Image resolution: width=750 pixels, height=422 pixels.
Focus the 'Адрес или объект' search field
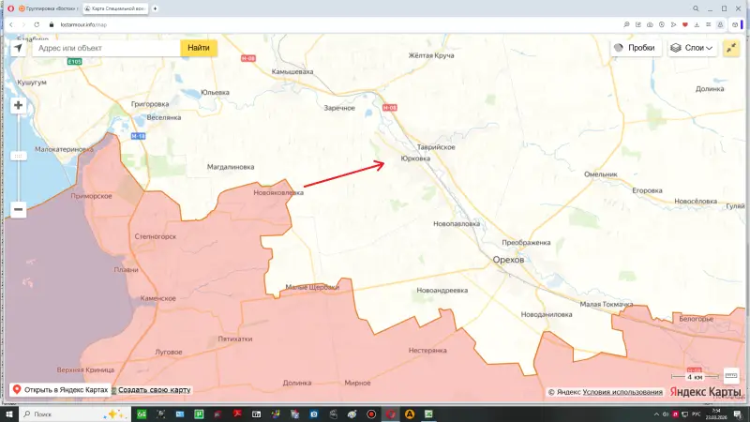point(105,48)
